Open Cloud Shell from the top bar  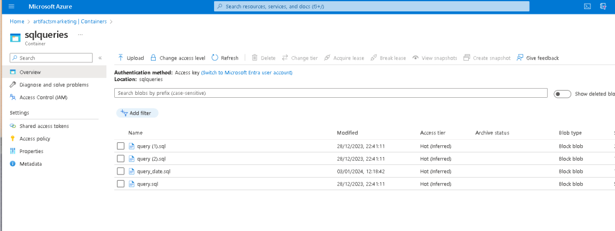click(x=587, y=6)
